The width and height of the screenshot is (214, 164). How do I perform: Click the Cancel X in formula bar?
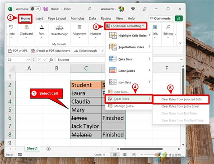point(39,59)
